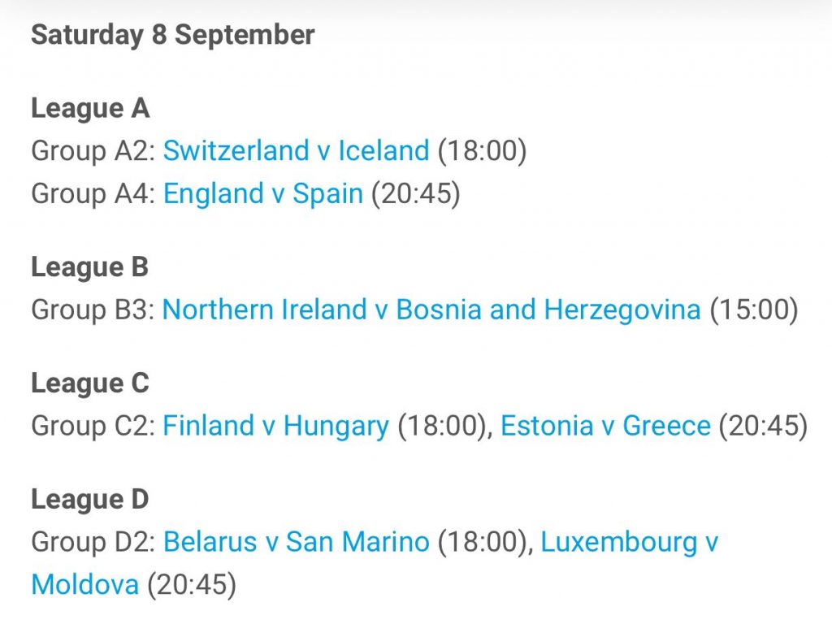Click the League D heading
This screenshot has height=624, width=832.
[x=90, y=500]
